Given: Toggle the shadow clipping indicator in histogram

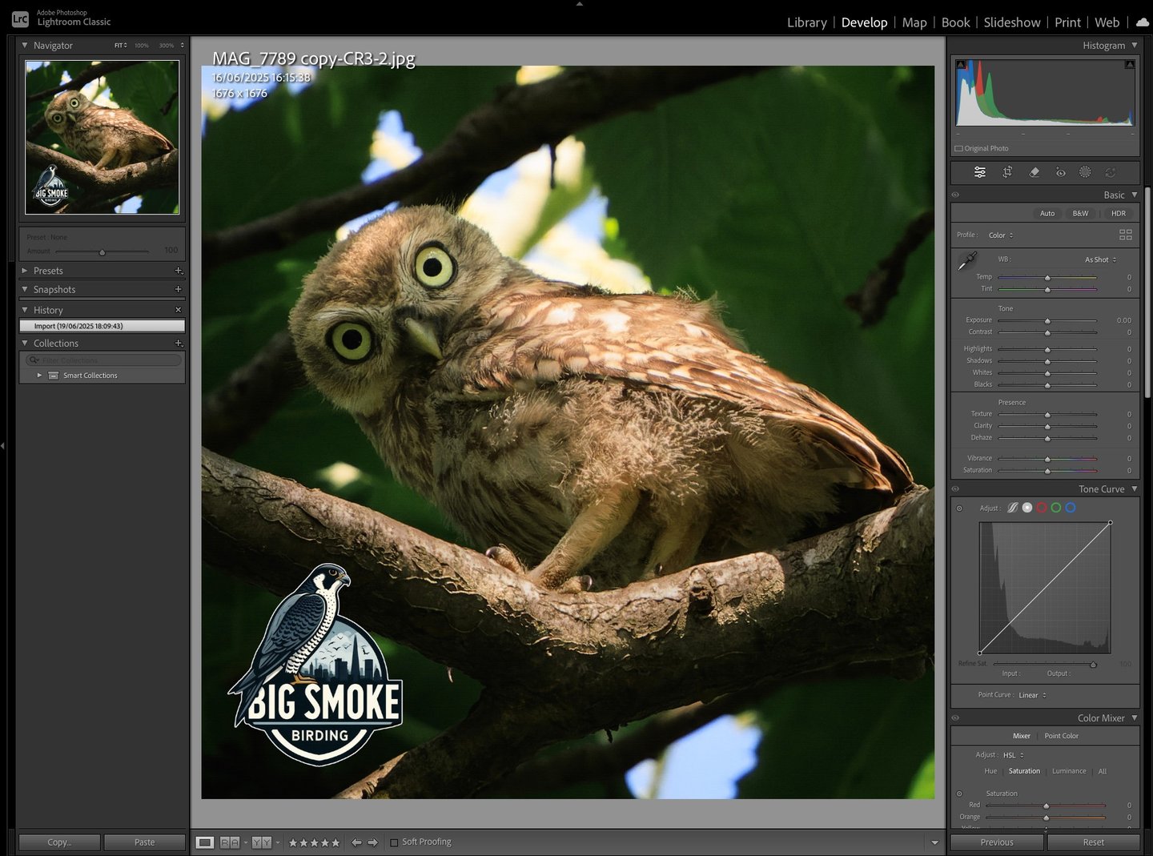Looking at the screenshot, I should tap(961, 64).
